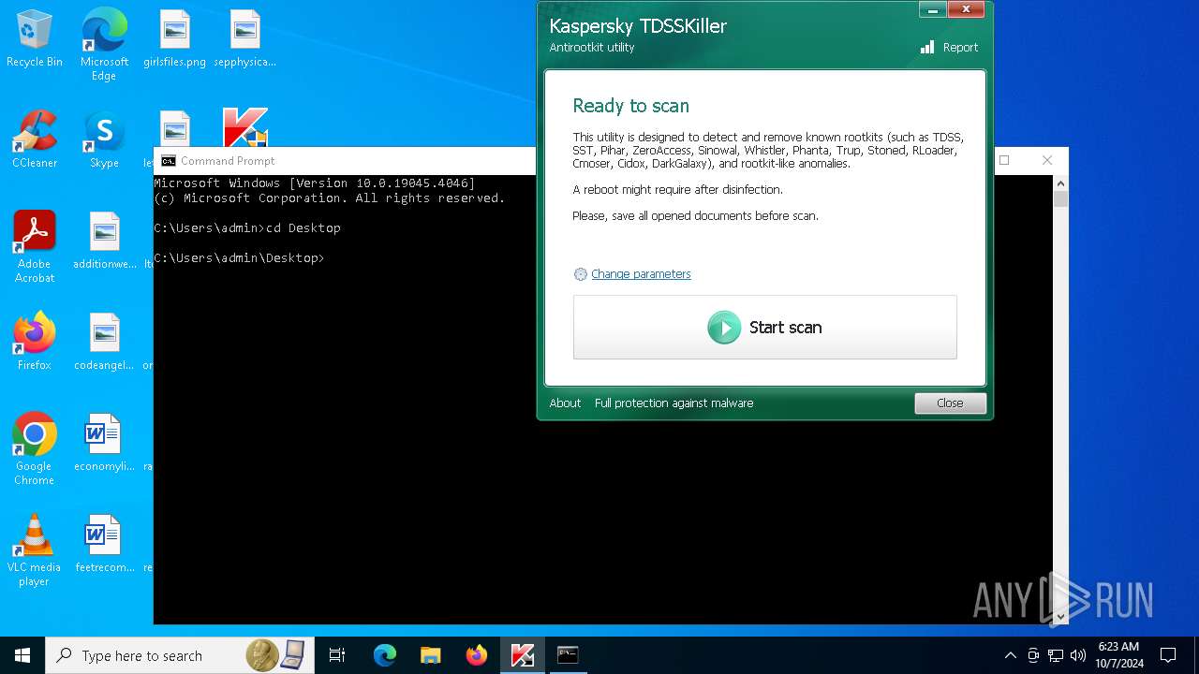This screenshot has width=1199, height=674.
Task: Click the Command Prompt title bar icon
Action: pyautogui.click(x=169, y=161)
